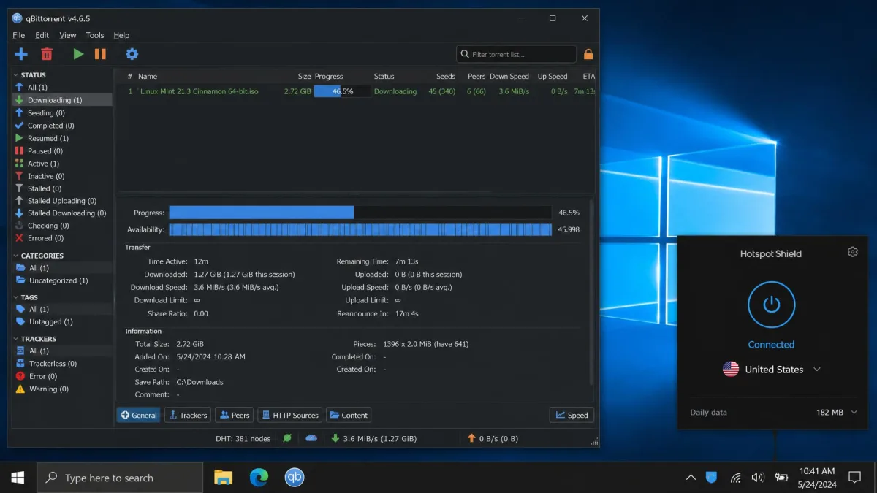Open Options via the blue gear icon
The width and height of the screenshot is (877, 493).
point(132,54)
